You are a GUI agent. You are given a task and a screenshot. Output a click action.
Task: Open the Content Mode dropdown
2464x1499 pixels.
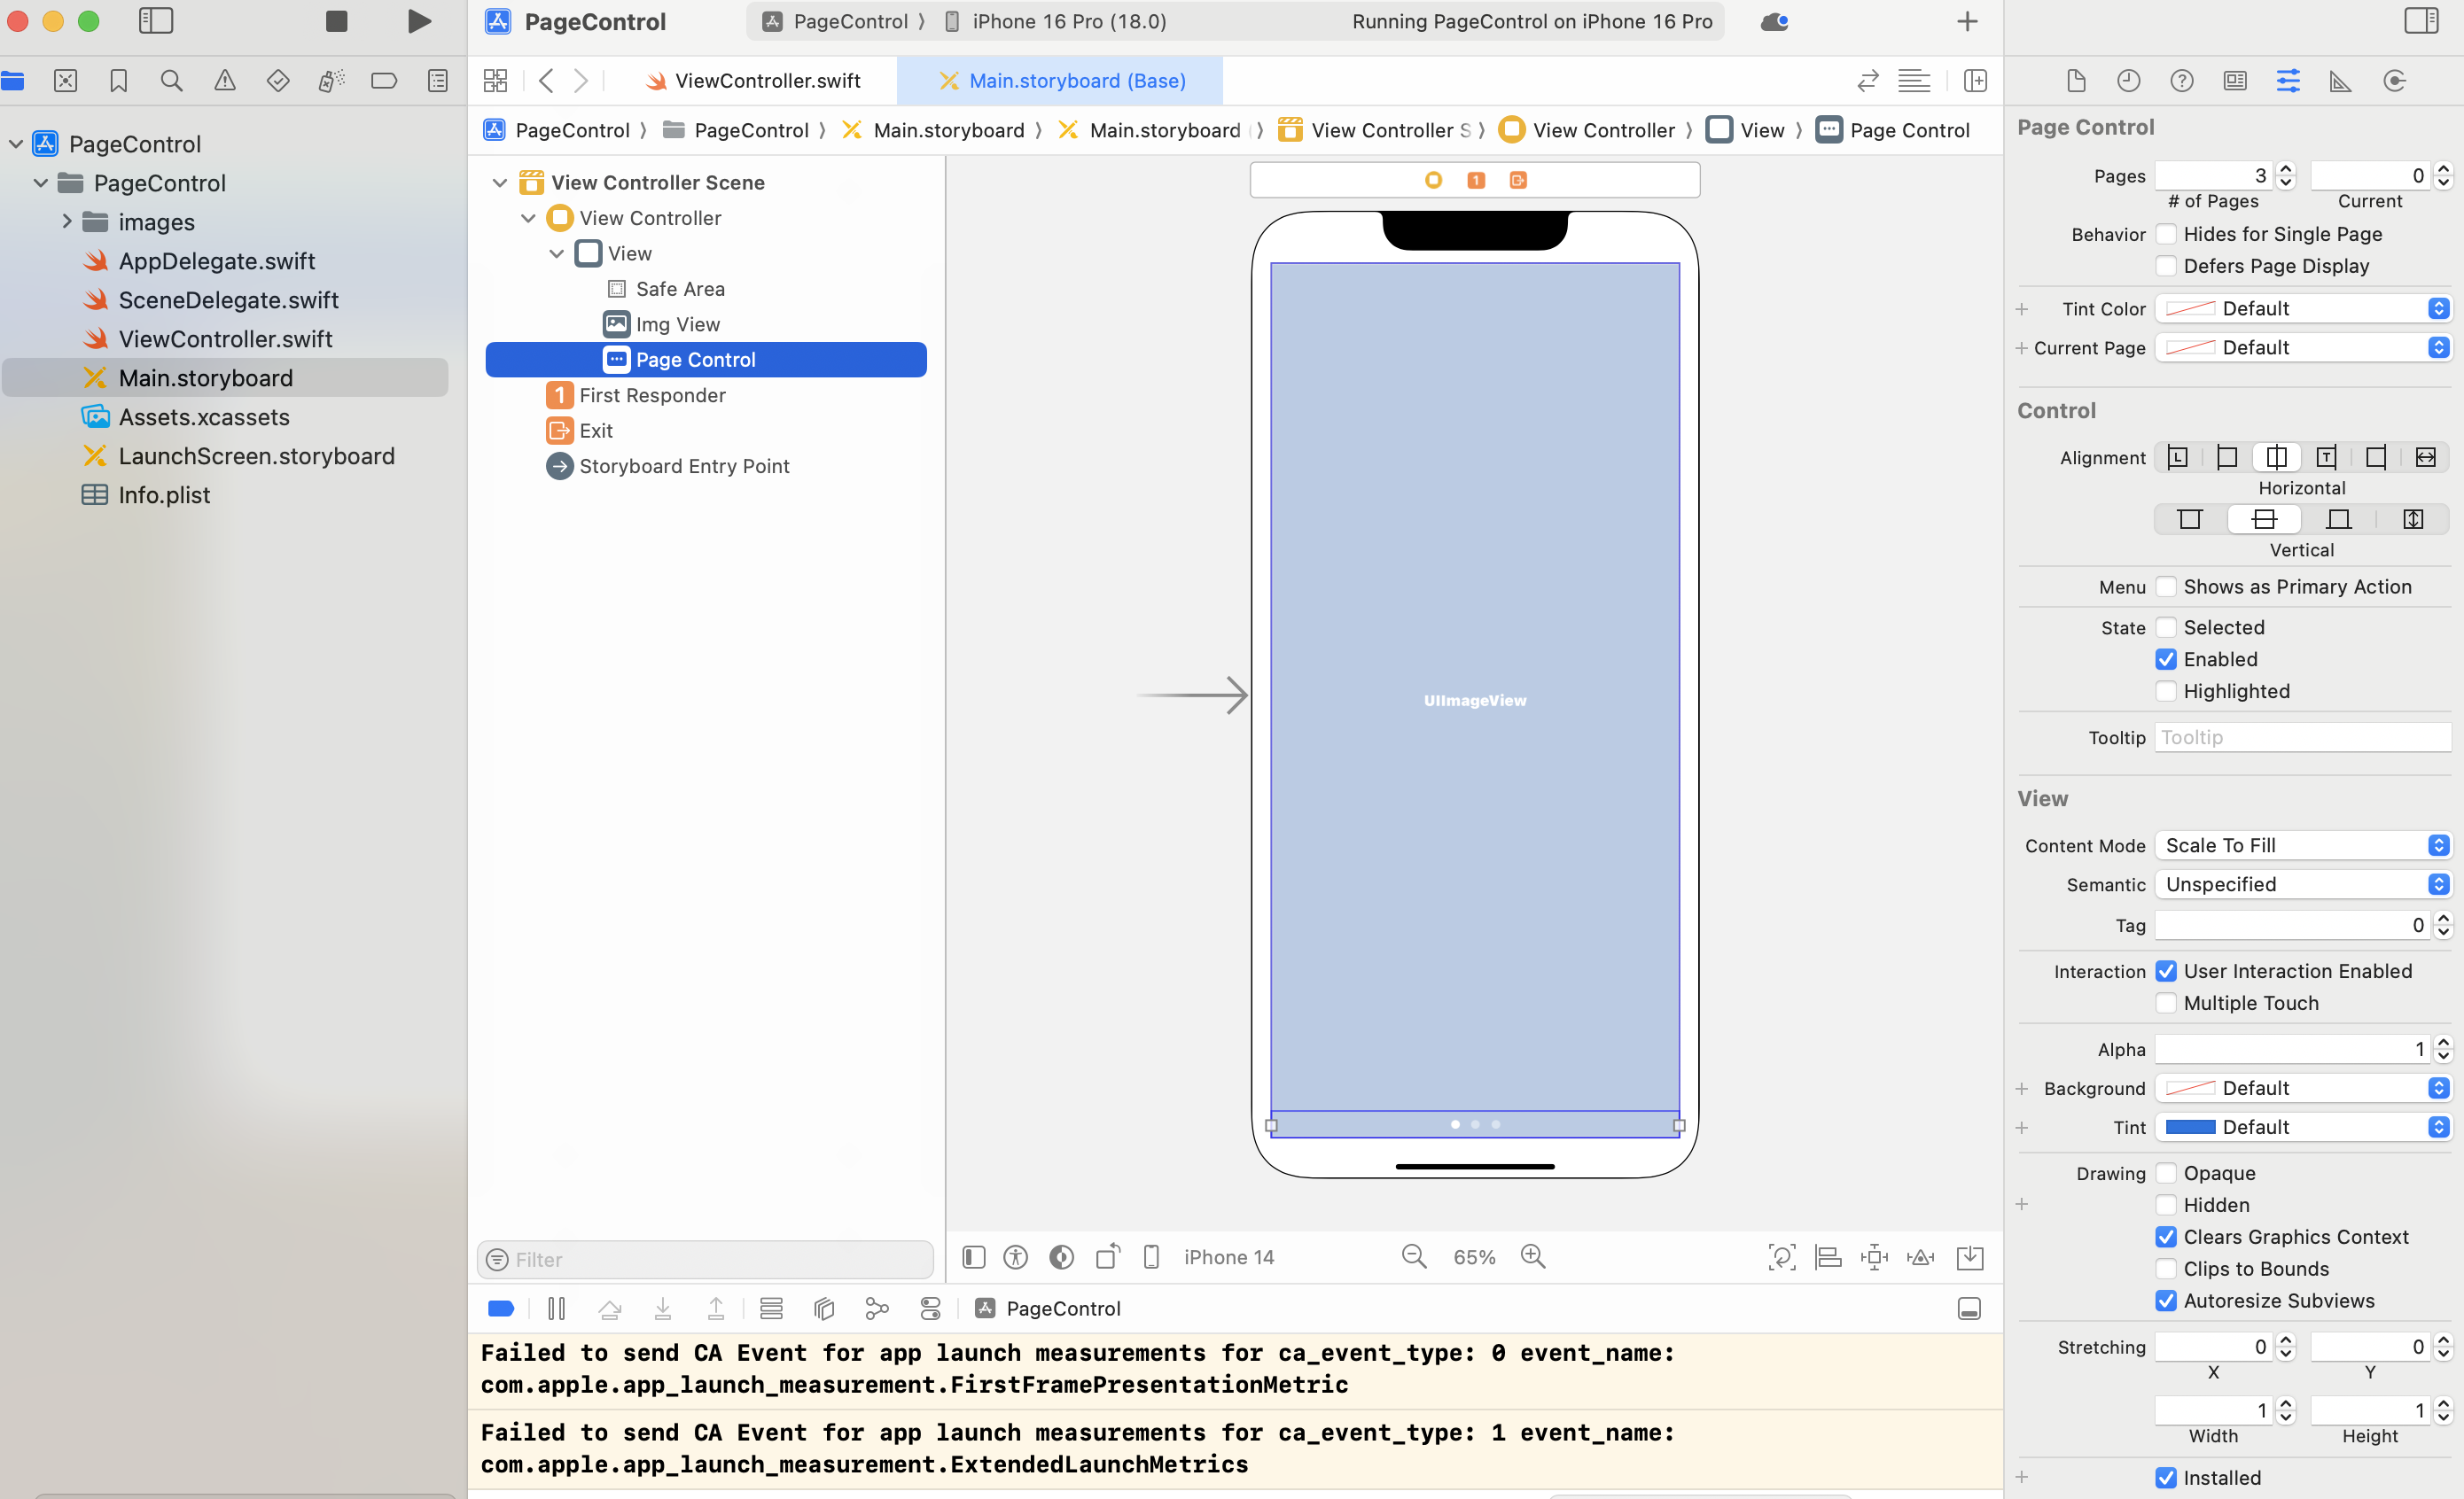[2302, 845]
